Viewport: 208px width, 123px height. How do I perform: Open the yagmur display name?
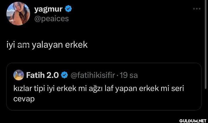point(49,9)
